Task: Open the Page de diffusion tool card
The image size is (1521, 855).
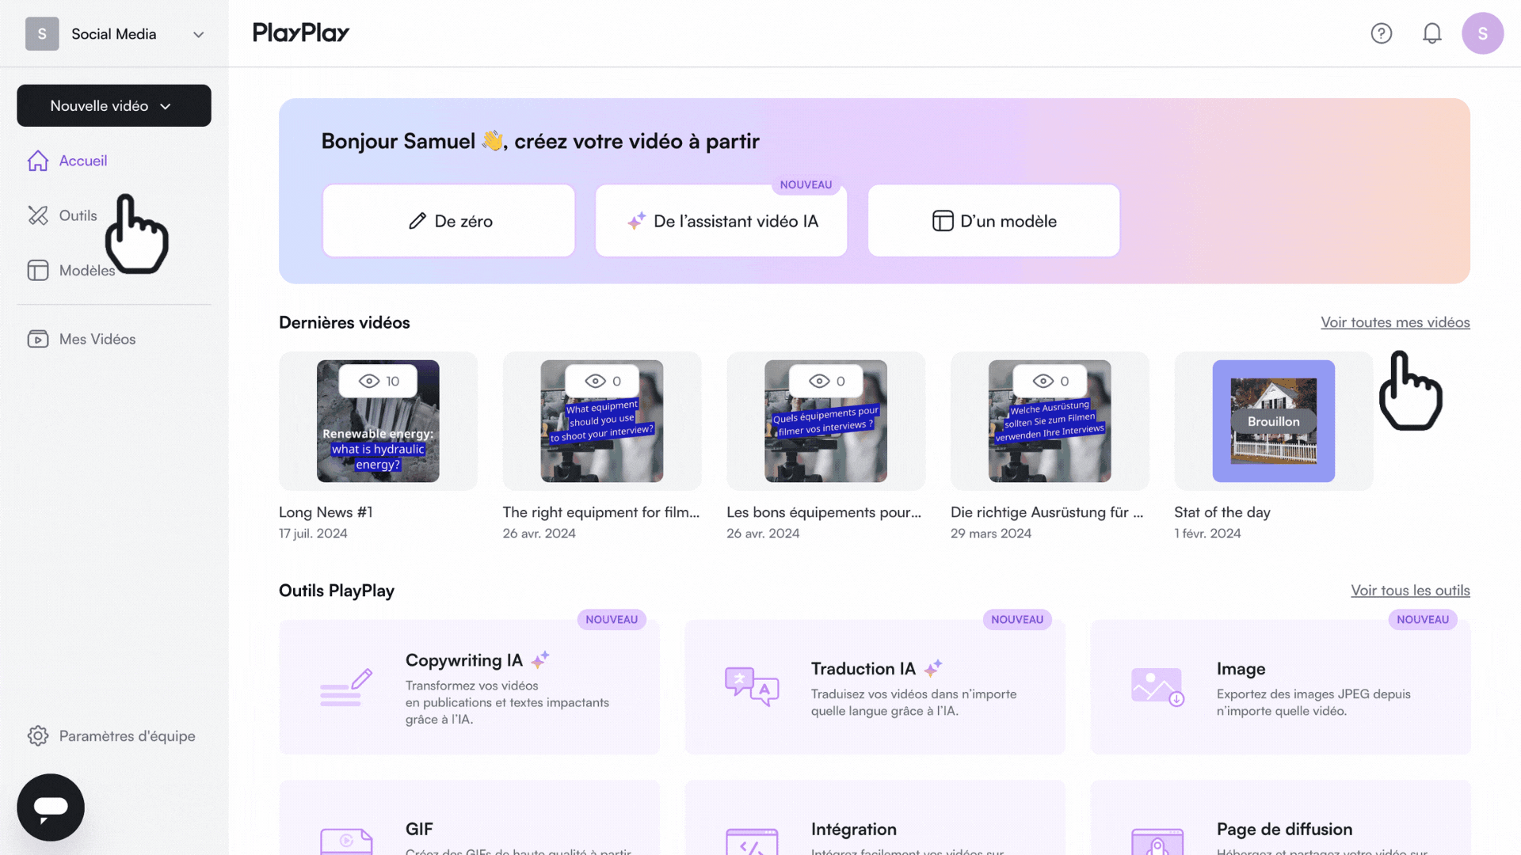Action: click(x=1280, y=818)
